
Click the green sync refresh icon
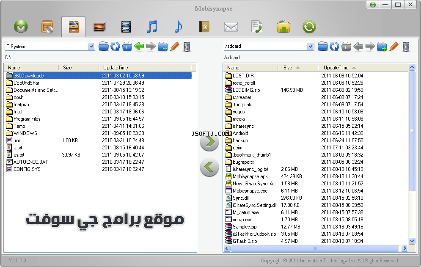pyautogui.click(x=309, y=27)
